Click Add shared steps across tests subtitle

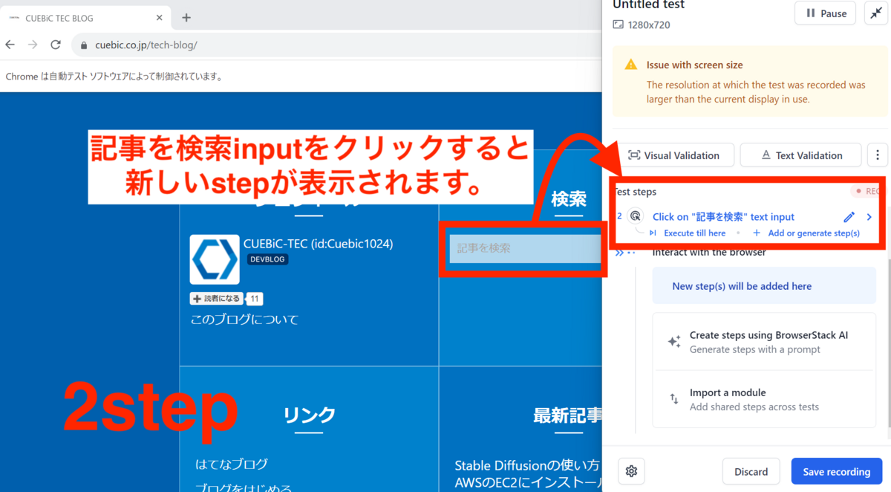coord(754,407)
